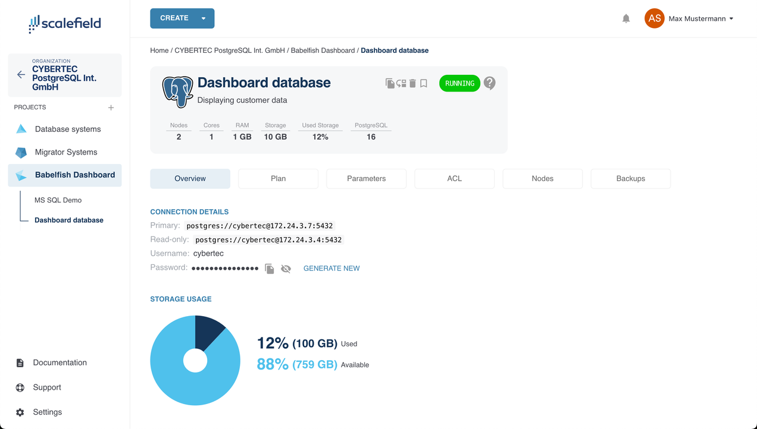
Task: Select MS SQL Demo in project tree
Action: pos(58,200)
